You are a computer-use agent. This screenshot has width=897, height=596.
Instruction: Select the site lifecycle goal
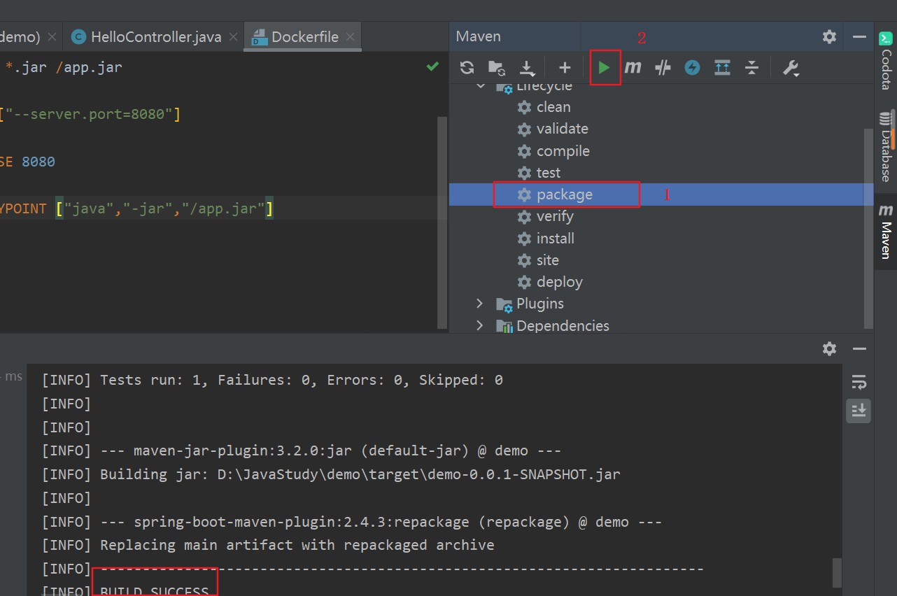(x=547, y=260)
